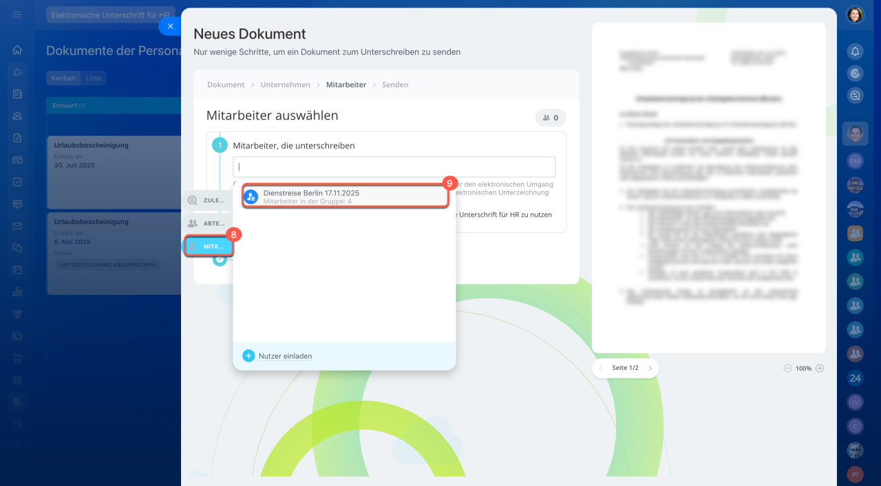
Task: Open the chat search icon in right panel
Action: coord(855,96)
